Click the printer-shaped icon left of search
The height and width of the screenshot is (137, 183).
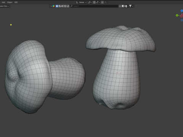tap(68, 6)
